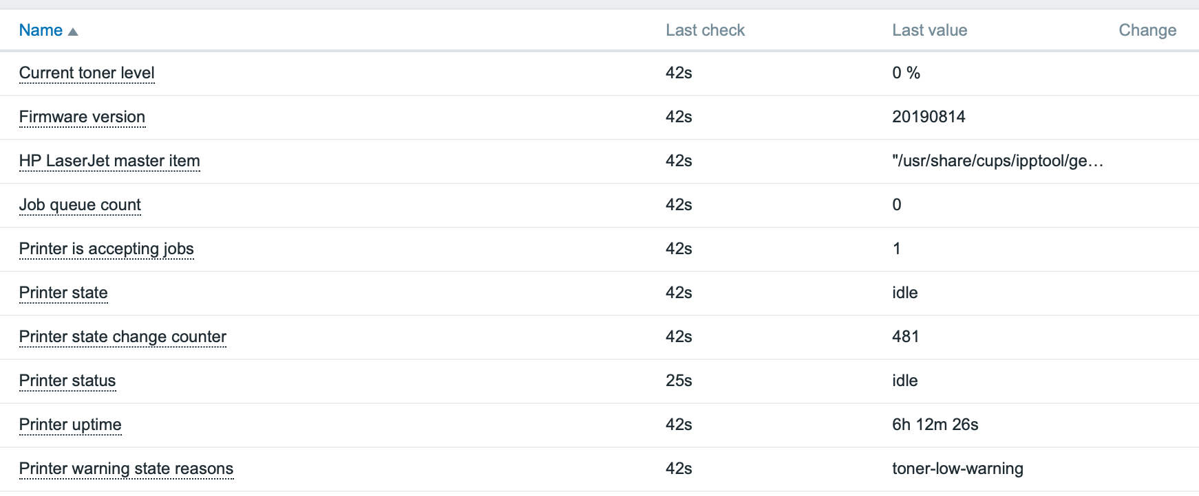Open the Current toner level item

87,73
